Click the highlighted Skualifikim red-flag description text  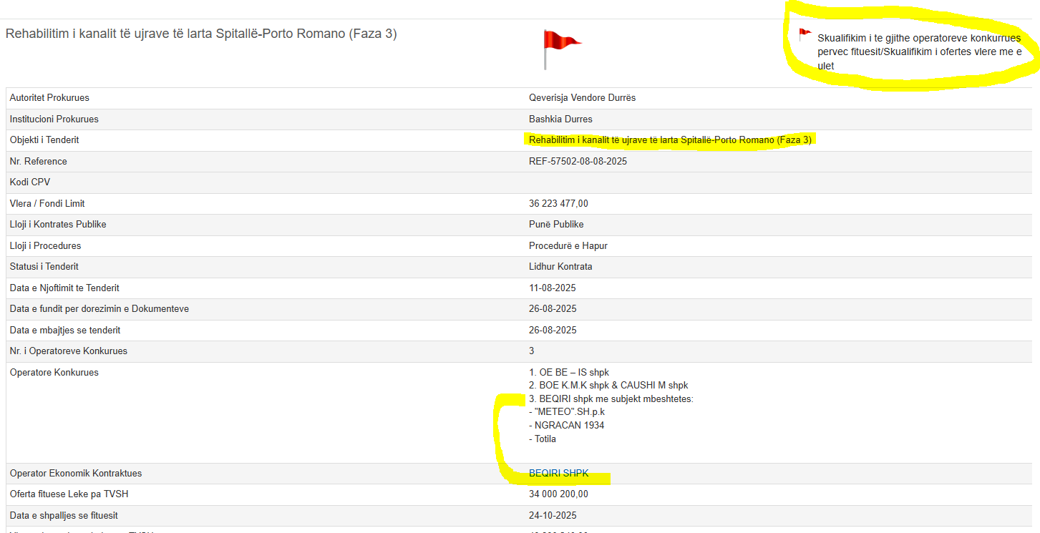pos(919,52)
